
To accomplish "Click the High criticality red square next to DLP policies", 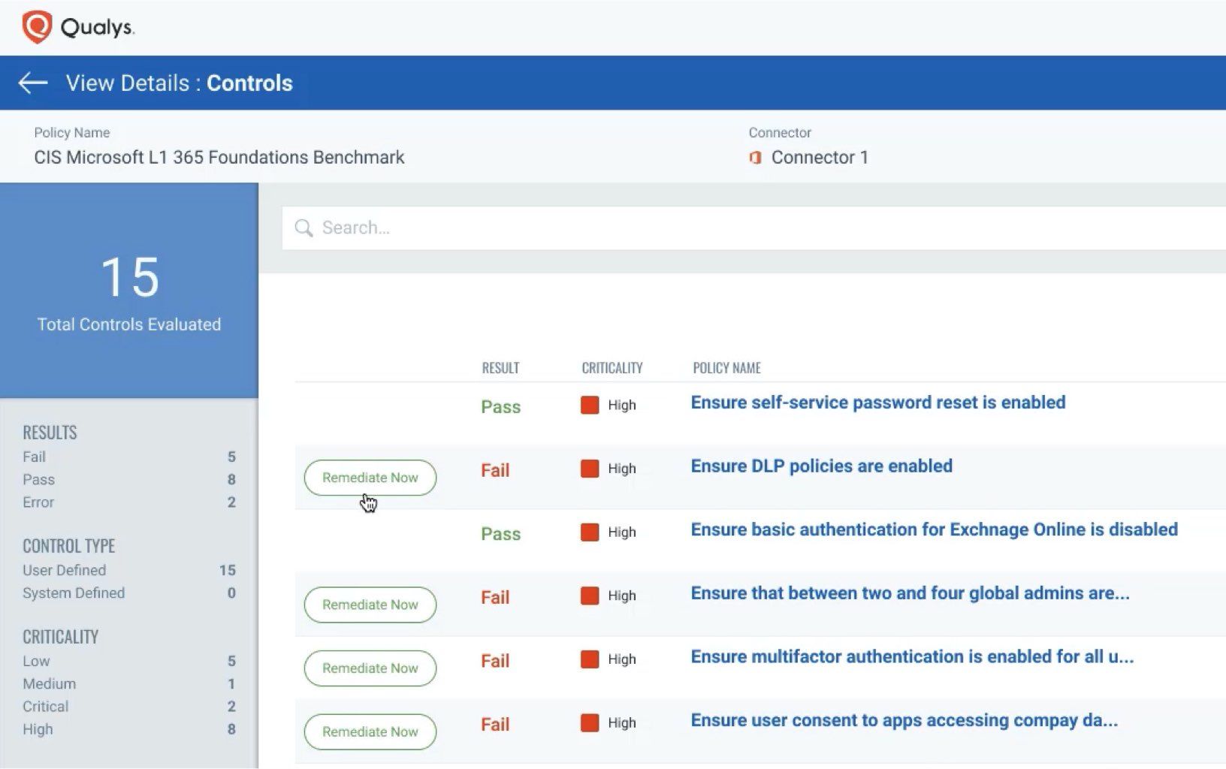I will [x=589, y=468].
